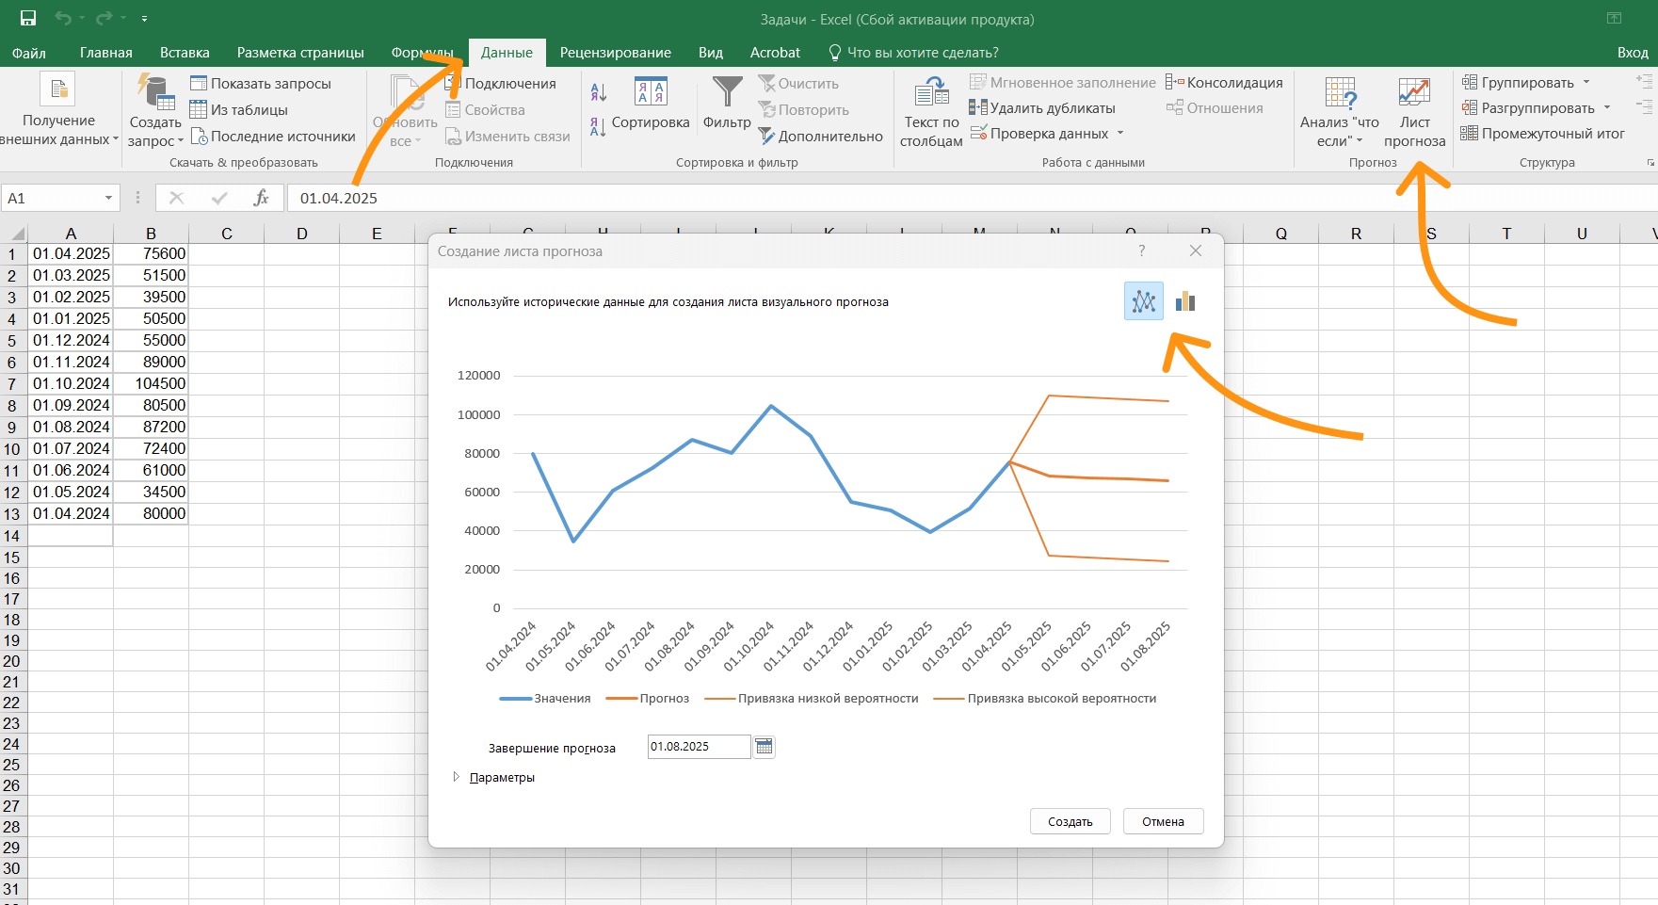The height and width of the screenshot is (905, 1658).
Task: Click the Create (Создать) button
Action: (x=1070, y=821)
